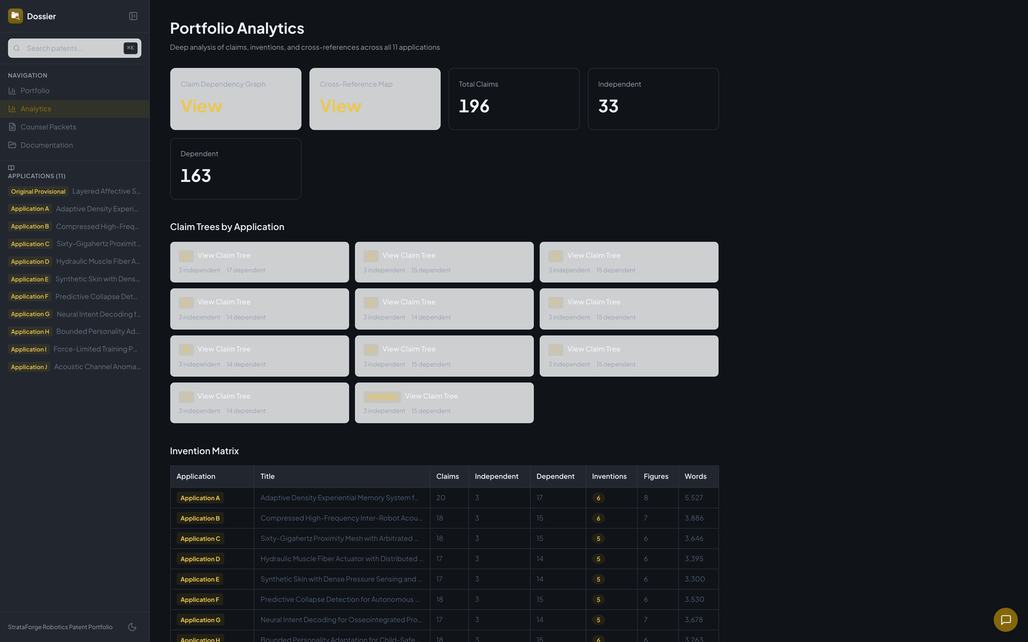Click the Application G badge in the matrix
This screenshot has width=1028, height=642.
point(200,620)
